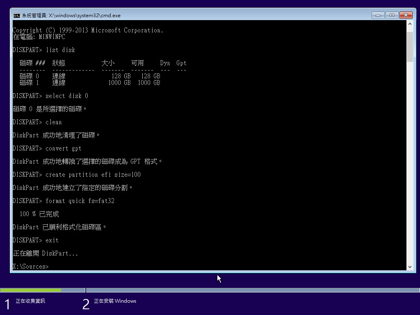Click the 'clean' command line
The height and width of the screenshot is (315, 420).
click(x=37, y=122)
